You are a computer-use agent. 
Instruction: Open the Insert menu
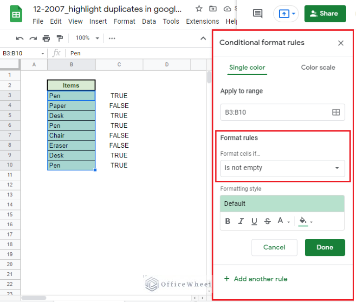pos(98,21)
